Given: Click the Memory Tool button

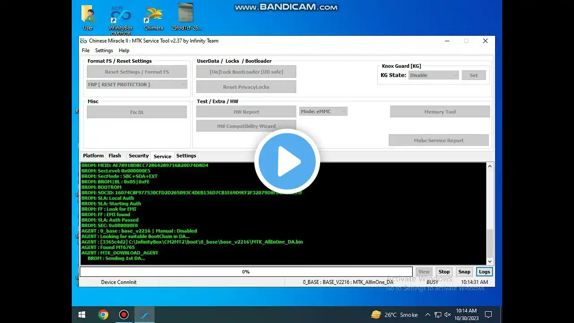Looking at the screenshot, I should coord(440,112).
